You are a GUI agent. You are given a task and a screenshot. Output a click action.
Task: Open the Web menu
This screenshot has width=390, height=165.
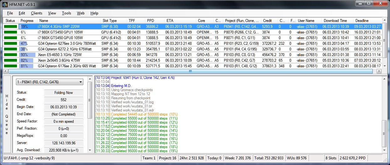pos(81,13)
